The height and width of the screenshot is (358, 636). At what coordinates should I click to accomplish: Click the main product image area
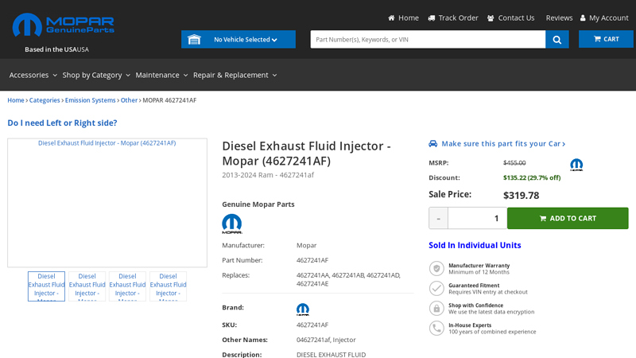tap(107, 203)
